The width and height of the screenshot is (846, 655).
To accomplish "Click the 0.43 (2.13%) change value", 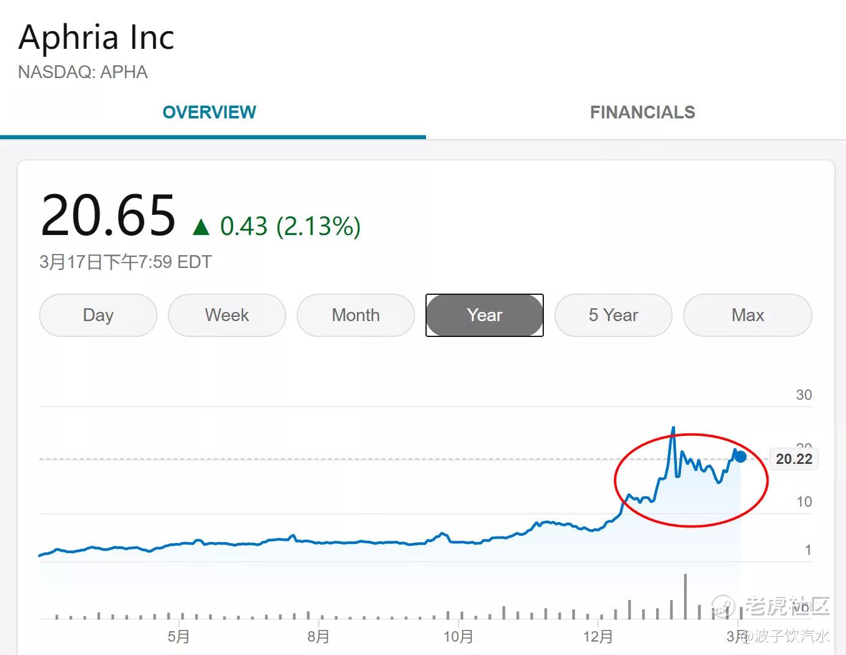I will [x=290, y=226].
